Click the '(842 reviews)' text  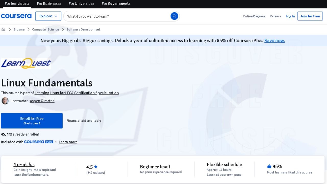(96, 173)
